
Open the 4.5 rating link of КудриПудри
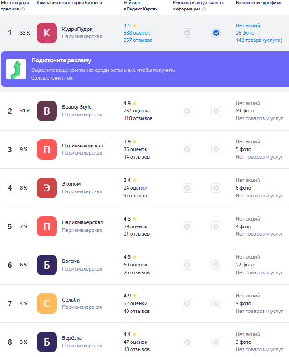pyautogui.click(x=130, y=25)
